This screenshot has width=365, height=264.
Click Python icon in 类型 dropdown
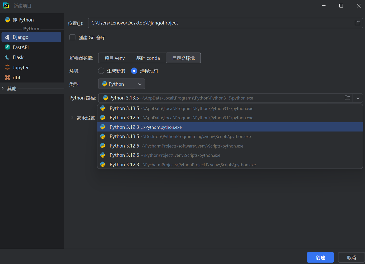(105, 84)
